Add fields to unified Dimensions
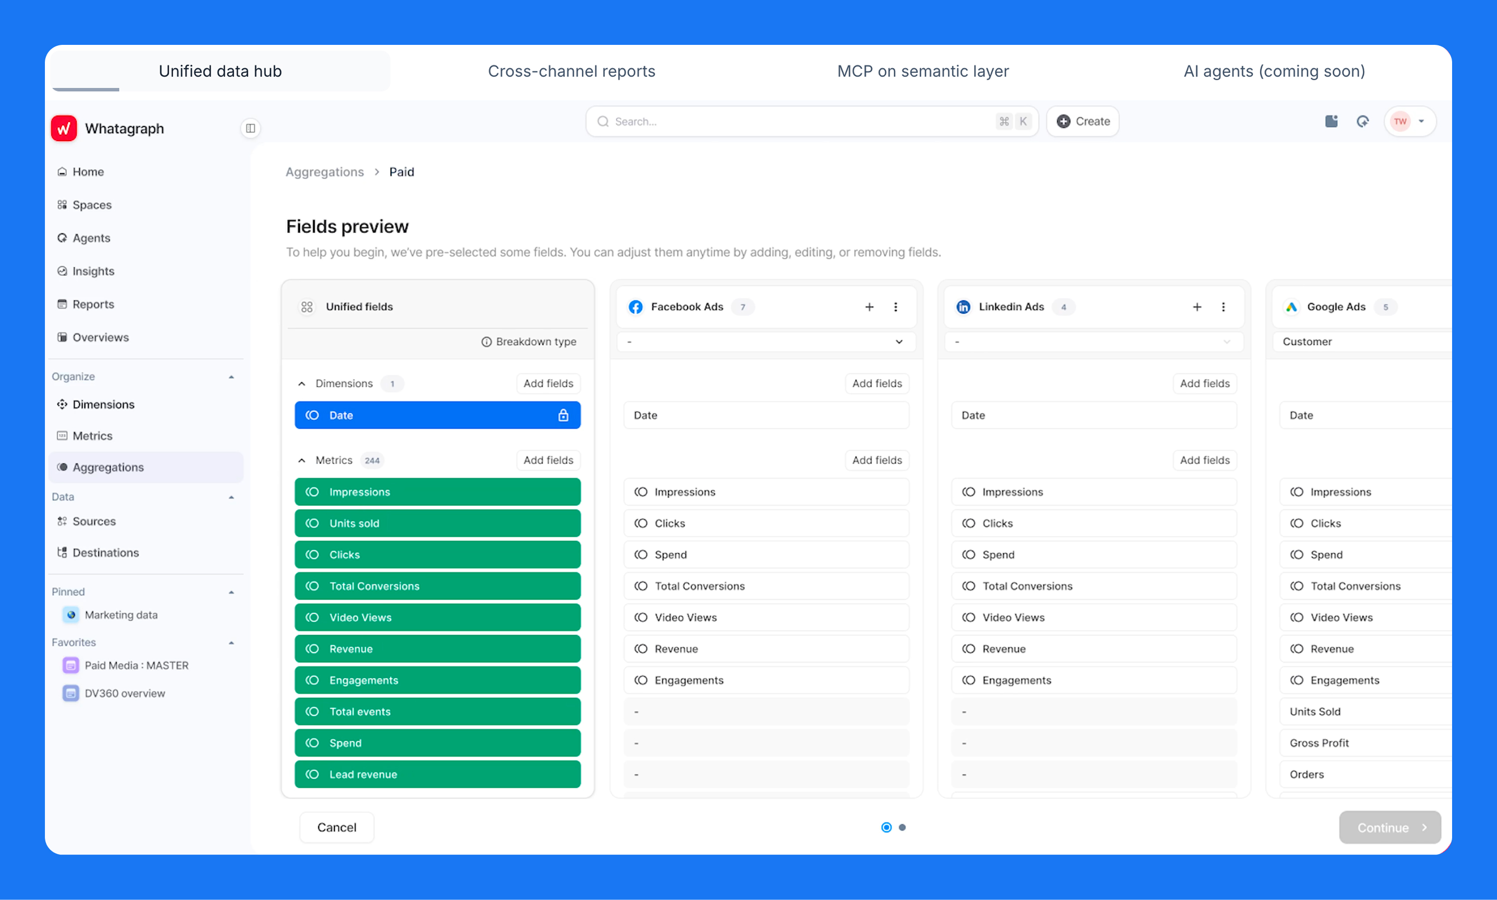 point(548,383)
